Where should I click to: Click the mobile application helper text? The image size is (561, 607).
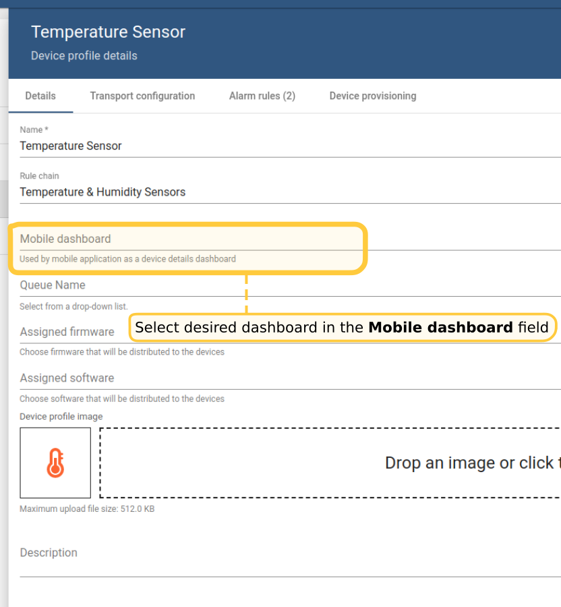127,259
